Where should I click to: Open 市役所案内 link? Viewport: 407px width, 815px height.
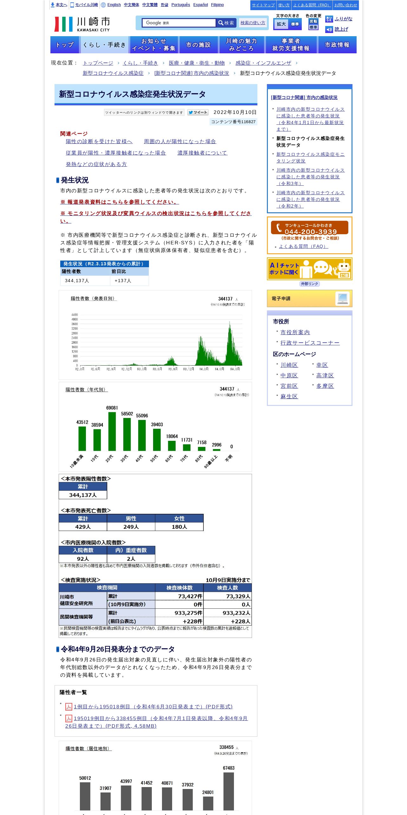coord(295,332)
